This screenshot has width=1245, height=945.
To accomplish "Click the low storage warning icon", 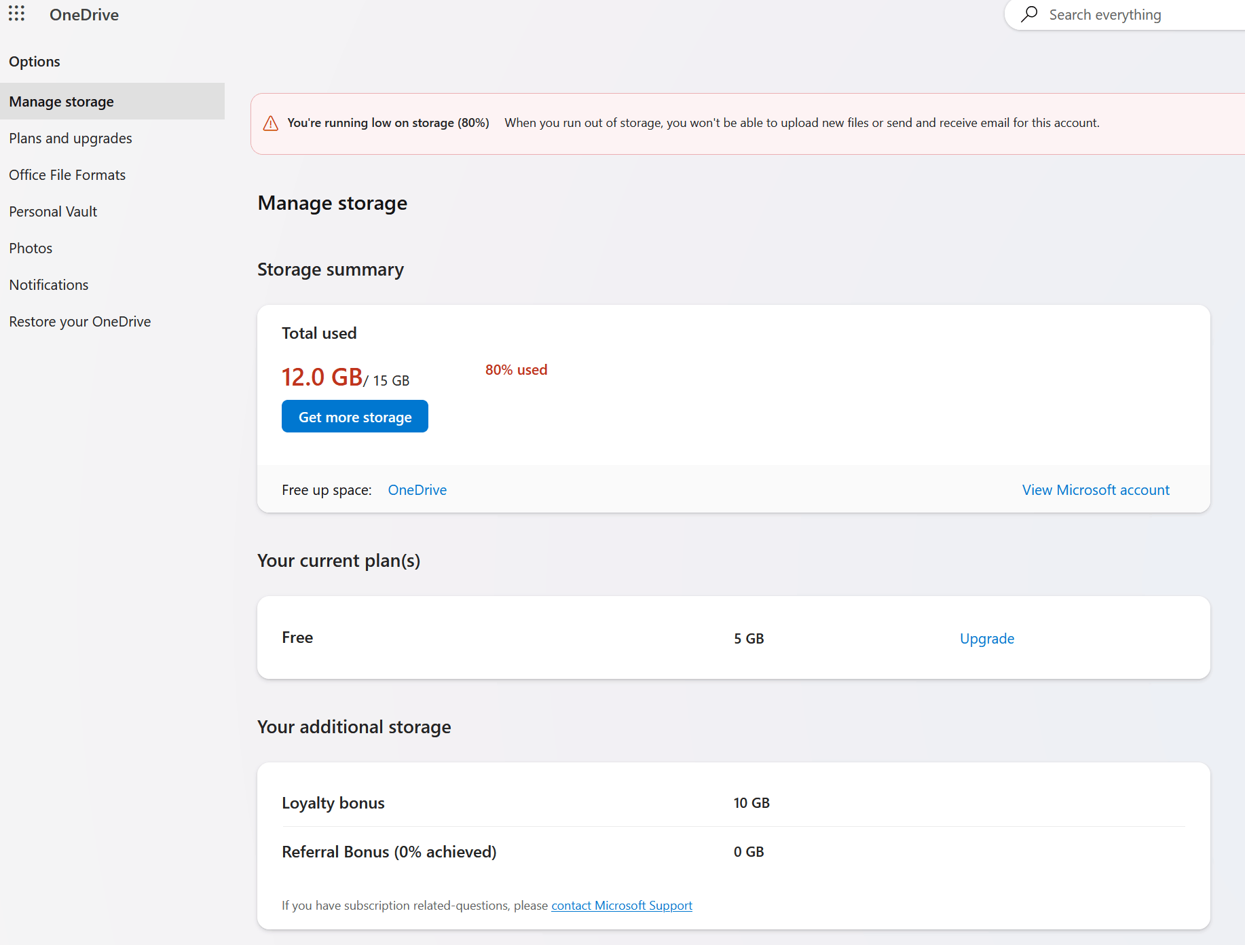I will coord(270,123).
